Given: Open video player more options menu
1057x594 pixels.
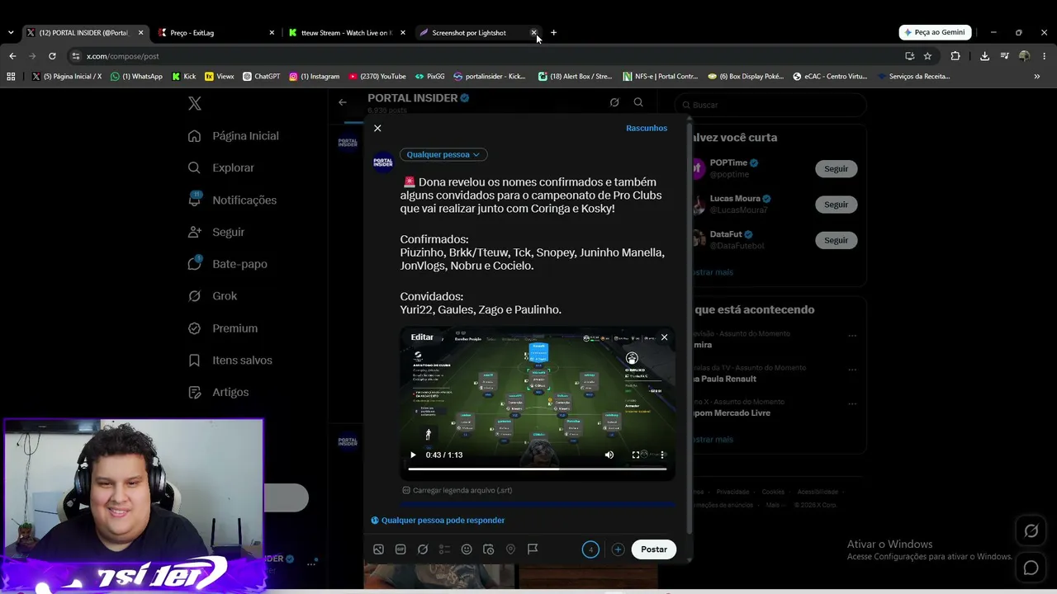Looking at the screenshot, I should (662, 455).
